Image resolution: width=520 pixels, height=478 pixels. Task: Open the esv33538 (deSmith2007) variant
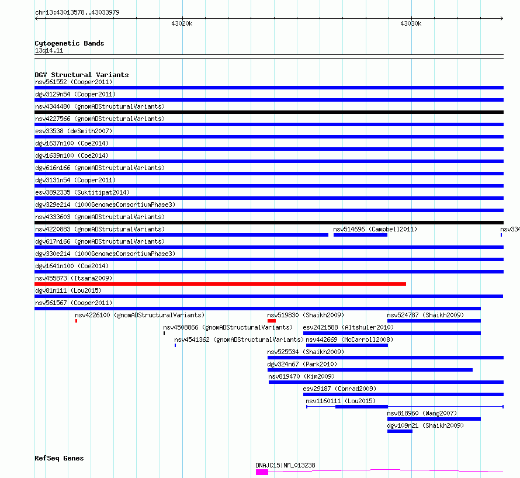pos(74,131)
